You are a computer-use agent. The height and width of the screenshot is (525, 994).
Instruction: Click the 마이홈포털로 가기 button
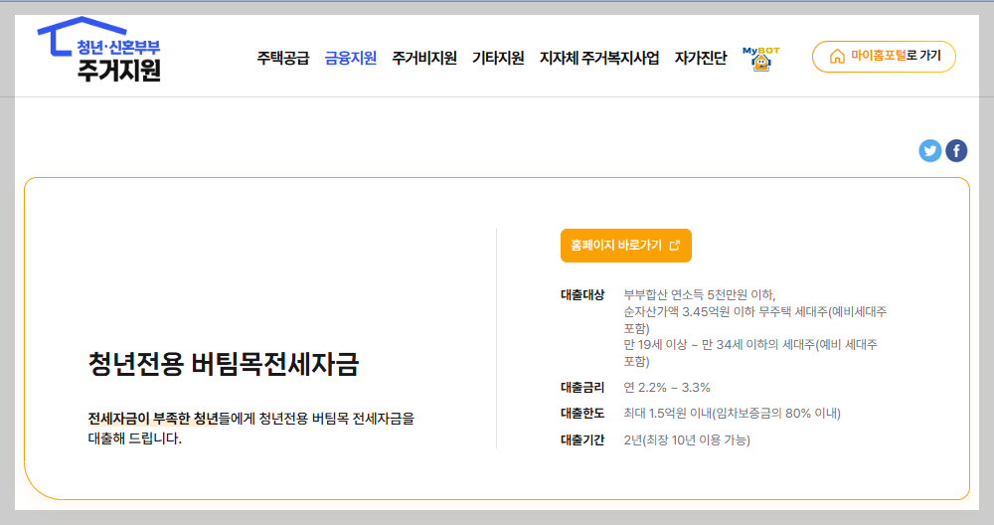pos(884,57)
